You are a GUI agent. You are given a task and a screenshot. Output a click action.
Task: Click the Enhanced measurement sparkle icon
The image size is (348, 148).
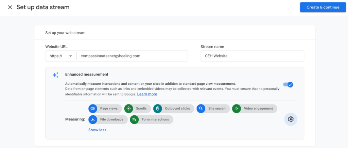[x=55, y=75]
